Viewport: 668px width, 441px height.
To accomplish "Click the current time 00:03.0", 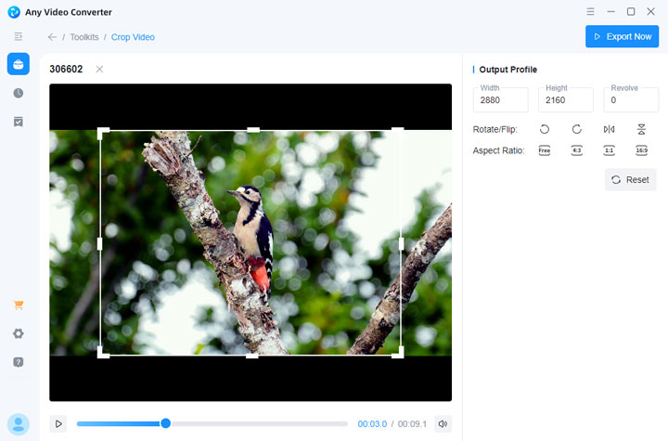I will pos(372,424).
